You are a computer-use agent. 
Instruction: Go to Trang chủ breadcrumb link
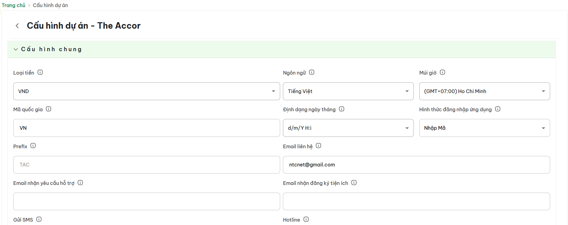pos(14,5)
